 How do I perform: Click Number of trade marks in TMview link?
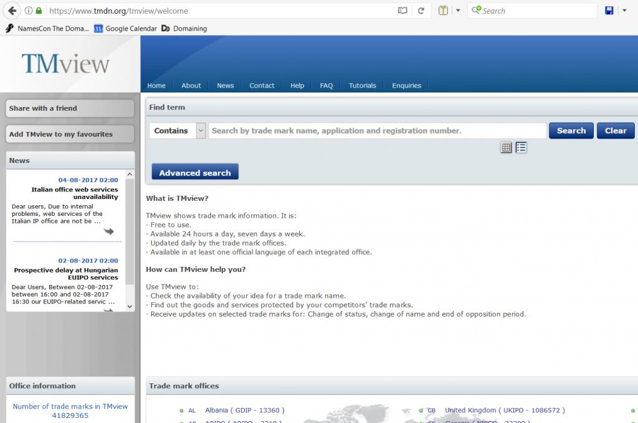[70, 406]
